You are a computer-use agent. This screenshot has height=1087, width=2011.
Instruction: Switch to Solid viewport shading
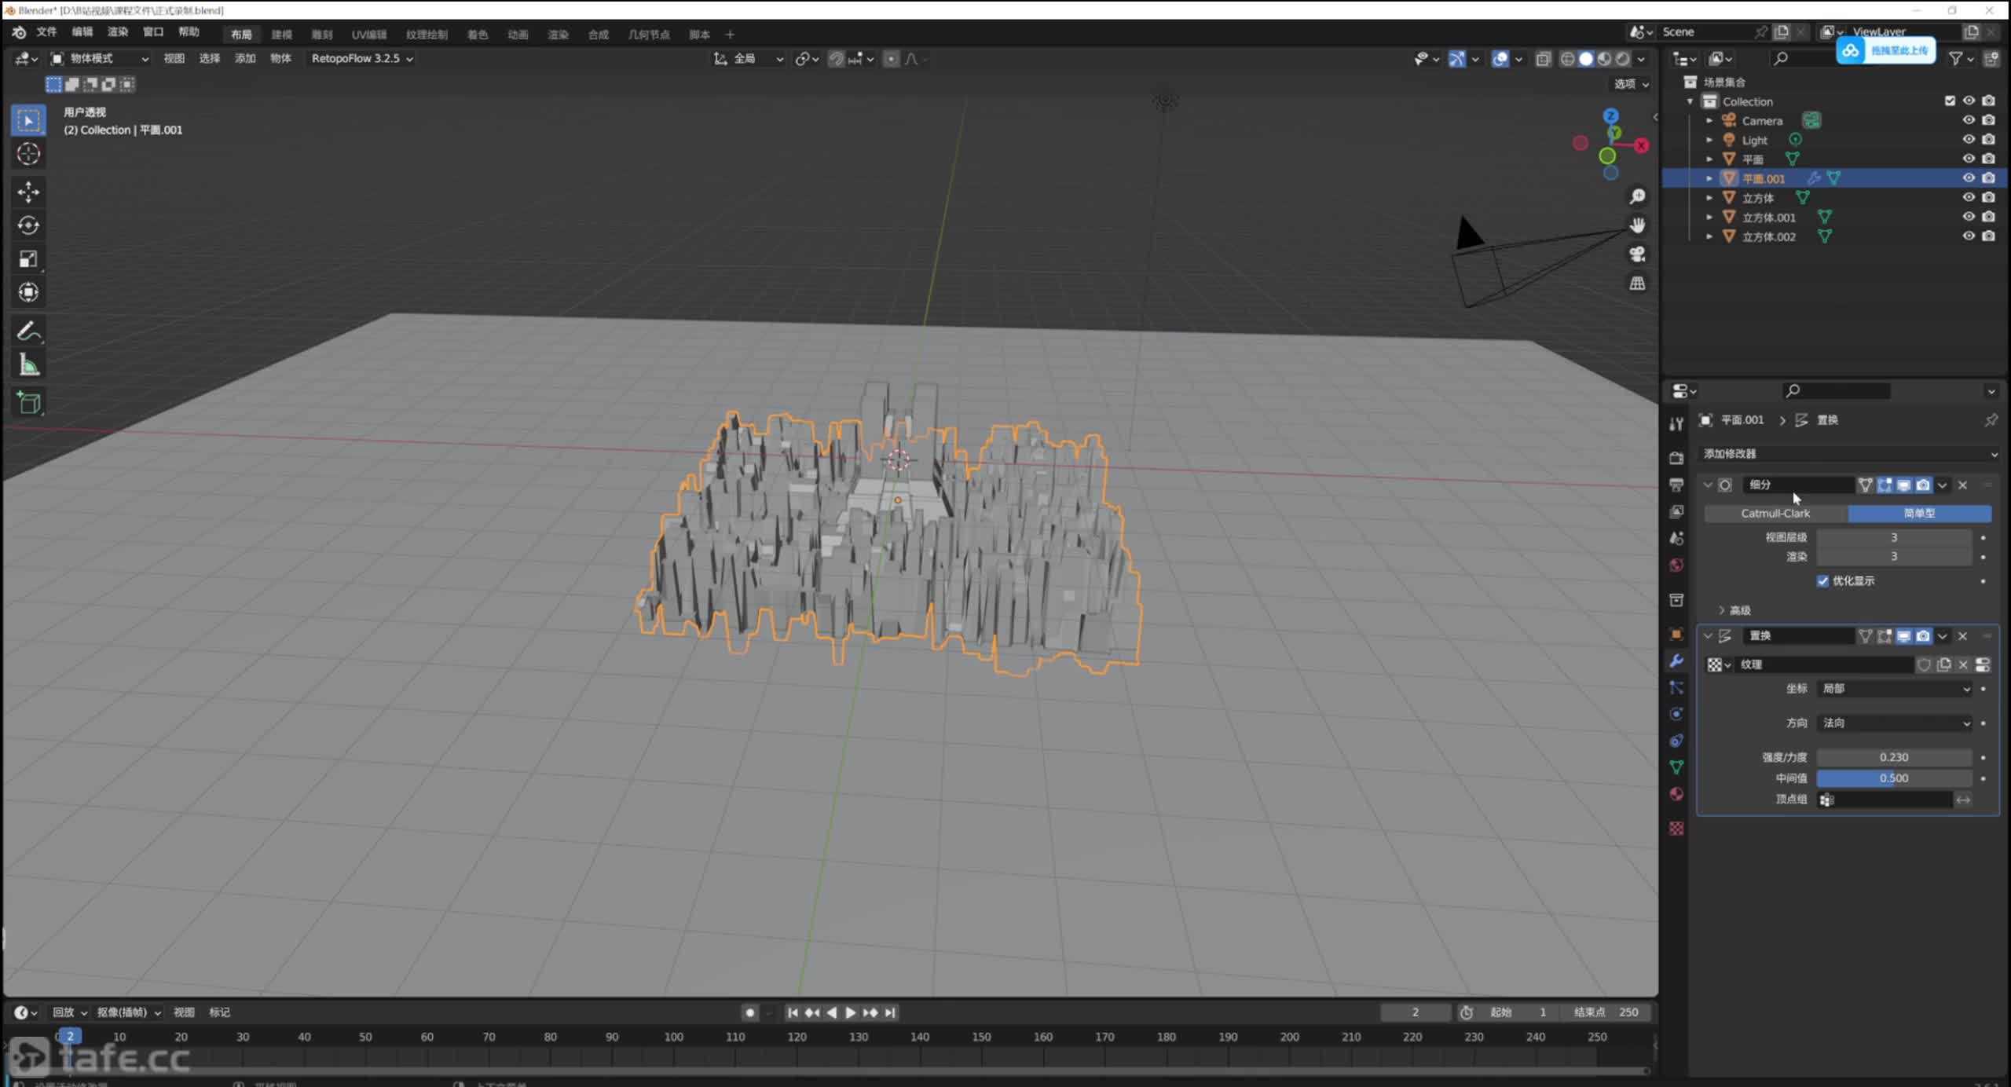pos(1586,59)
